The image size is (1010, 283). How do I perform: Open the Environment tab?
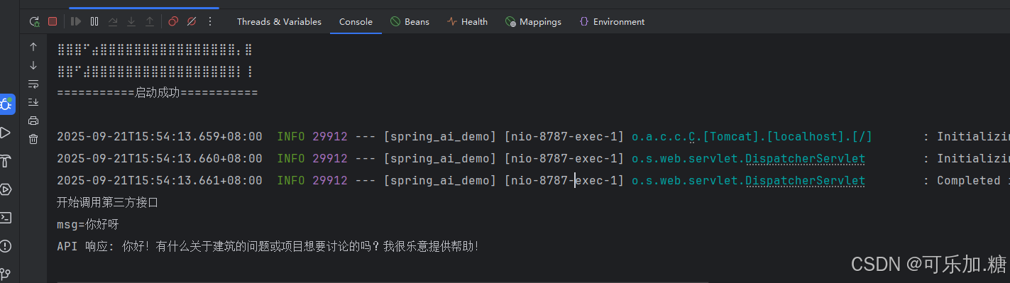click(x=612, y=22)
